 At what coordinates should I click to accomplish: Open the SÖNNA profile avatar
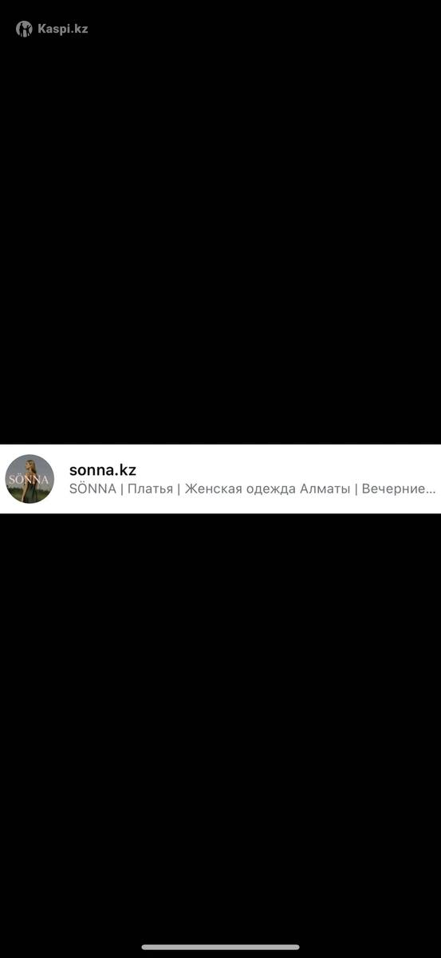30,479
